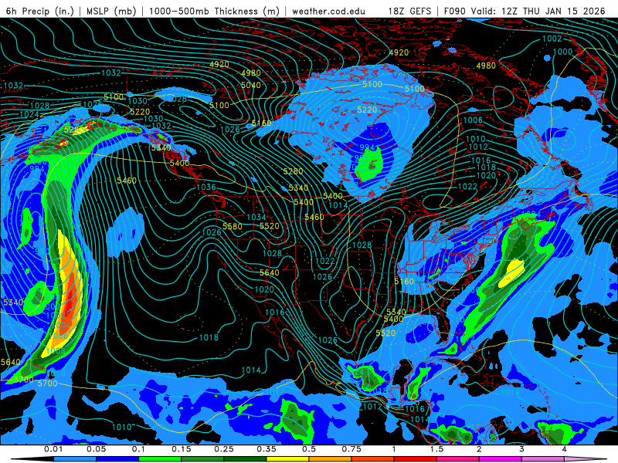Click the 'MSLP (mb)' header label
618x463 pixels.
111,11
